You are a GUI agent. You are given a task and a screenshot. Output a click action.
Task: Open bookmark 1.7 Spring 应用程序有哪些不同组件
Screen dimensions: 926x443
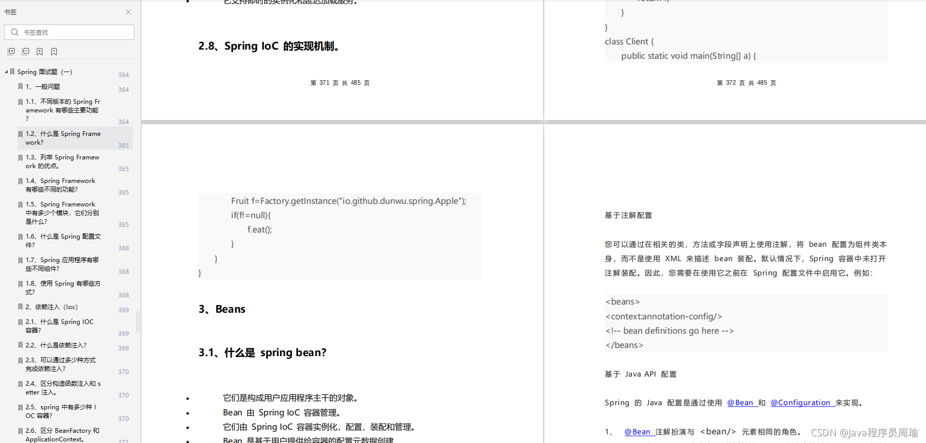tap(62, 264)
